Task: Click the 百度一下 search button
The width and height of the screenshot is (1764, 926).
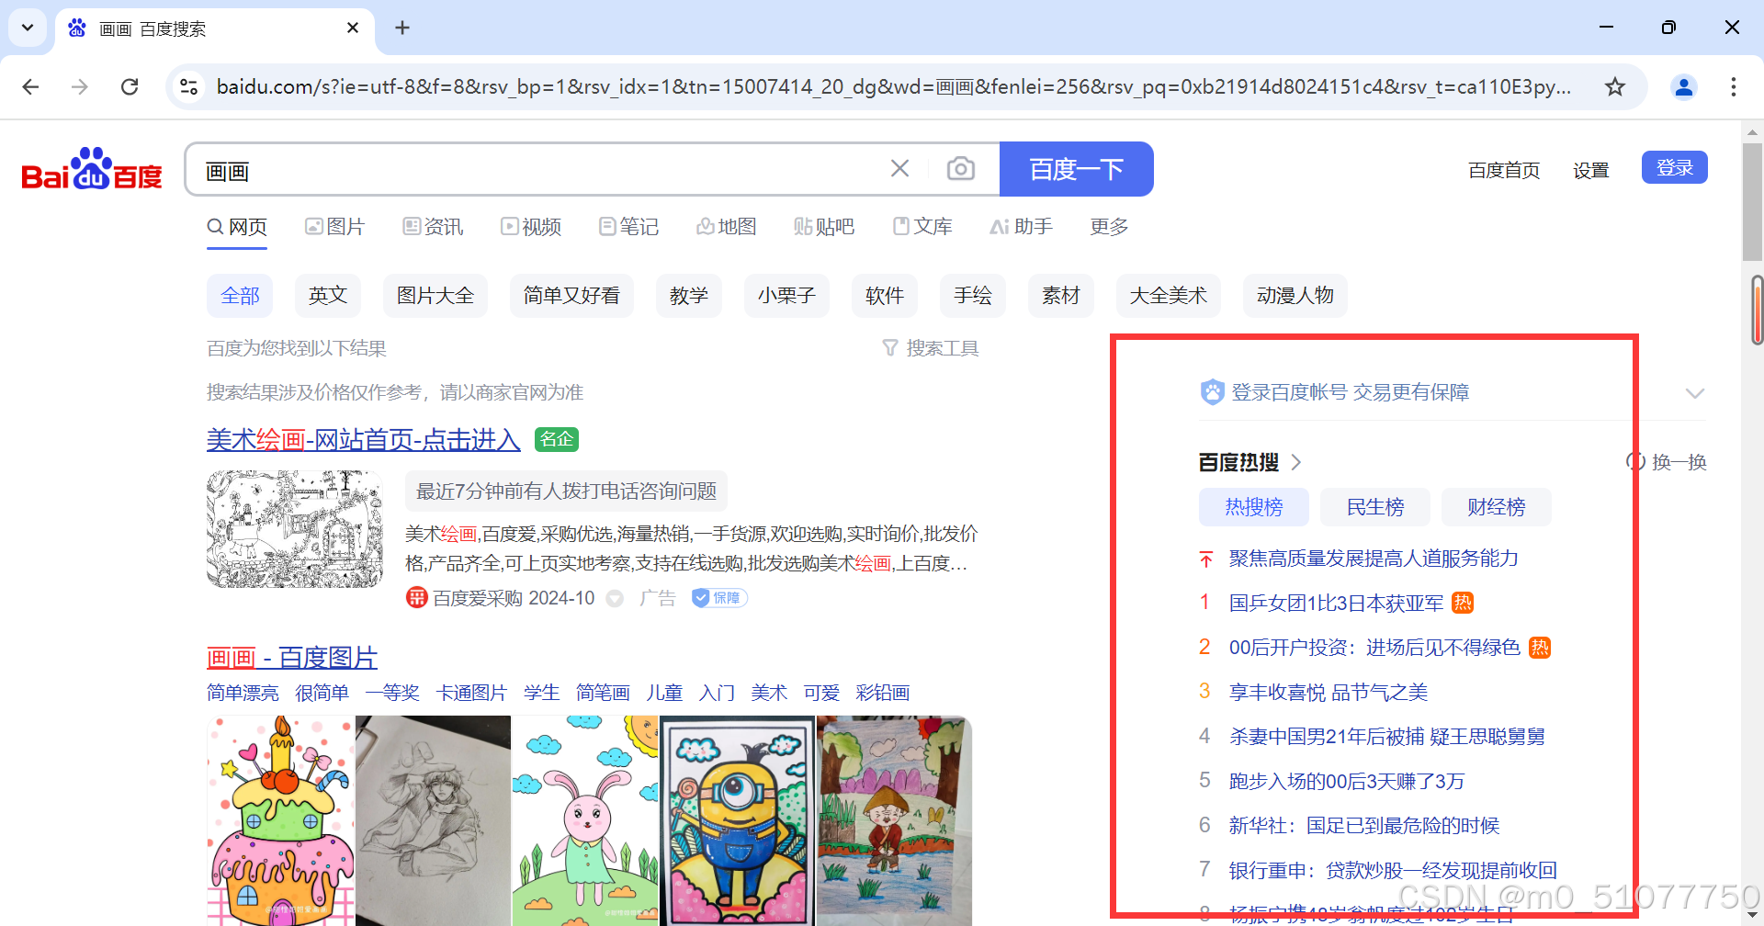Action: pyautogui.click(x=1077, y=169)
